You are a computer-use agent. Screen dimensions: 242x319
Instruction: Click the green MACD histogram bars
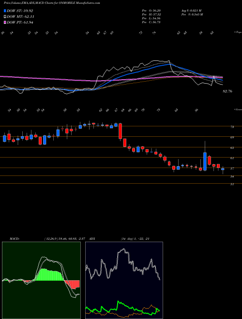pyautogui.click(x=50, y=275)
